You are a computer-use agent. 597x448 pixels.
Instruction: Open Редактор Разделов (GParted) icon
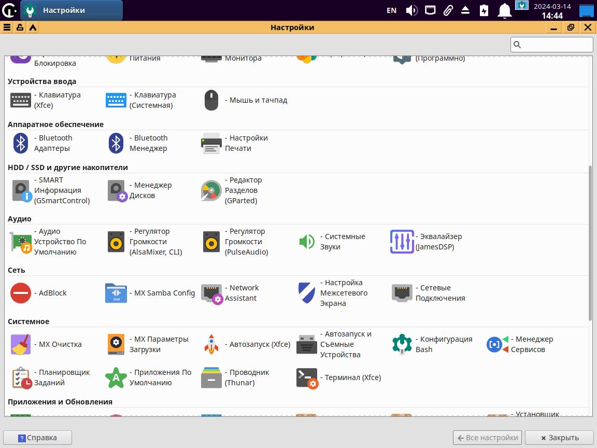(211, 190)
